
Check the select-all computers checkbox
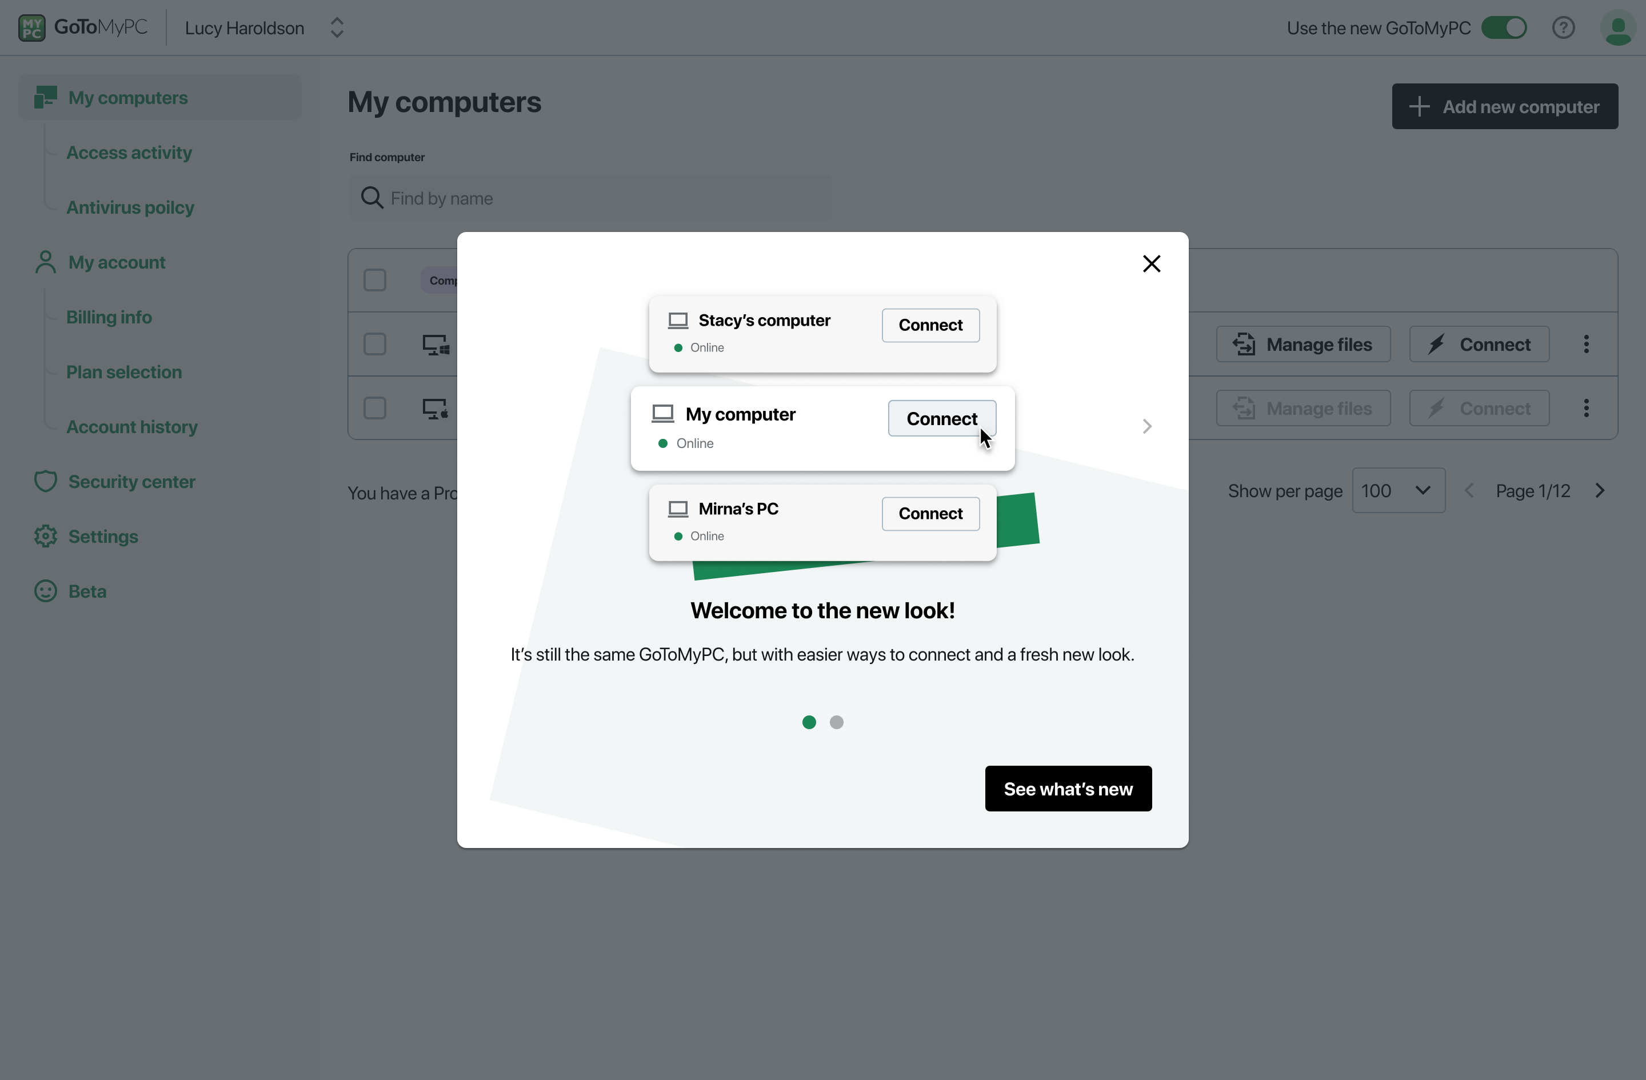pyautogui.click(x=375, y=280)
